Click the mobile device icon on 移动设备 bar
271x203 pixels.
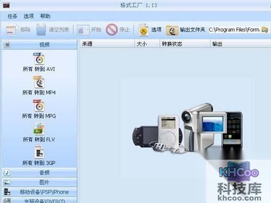pos(7,192)
